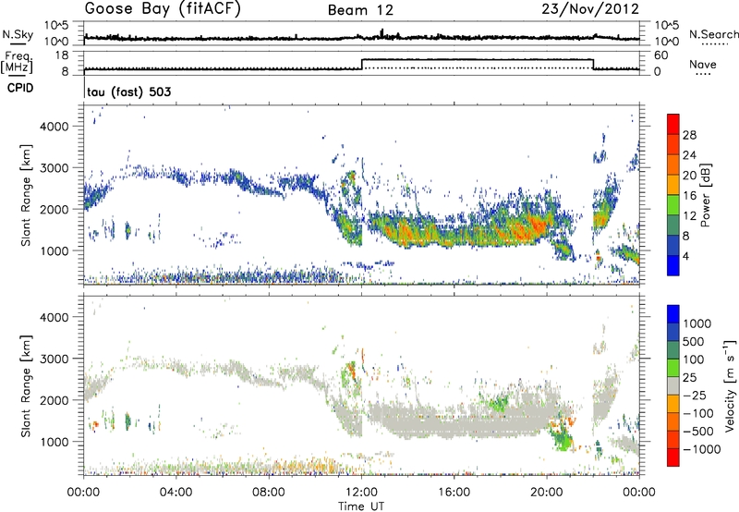Viewport: 739px width, 512px height.
Task: Click the velocity panel 'Slant Range [km]' label
Action: (x=26, y=385)
